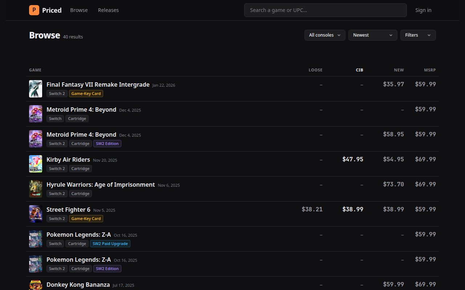Click the $54.95 new price for Kirby Air Riders
Screen dimensions: 465x290
(x=393, y=159)
